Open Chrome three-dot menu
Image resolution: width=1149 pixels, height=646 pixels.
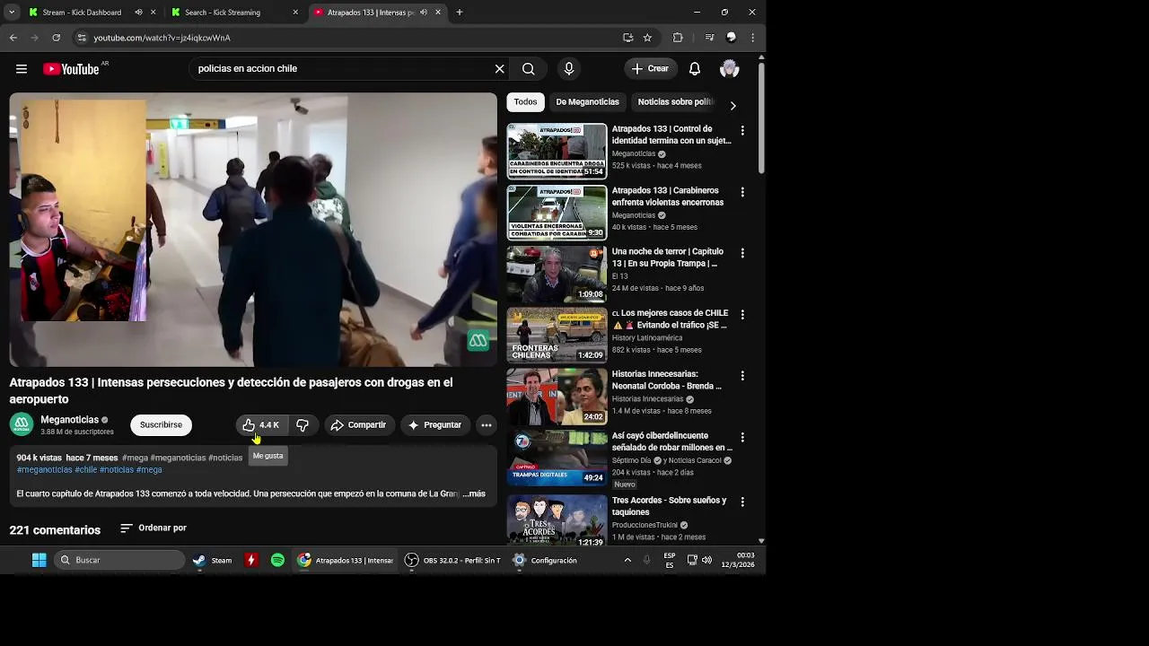tap(752, 38)
